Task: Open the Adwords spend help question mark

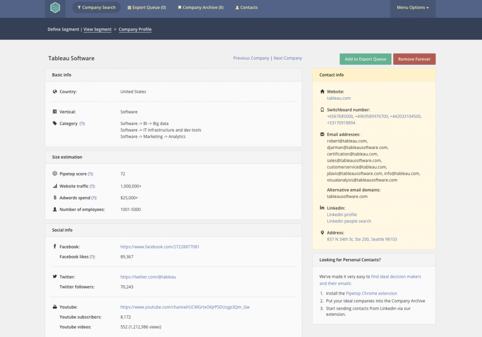Action: coord(94,198)
